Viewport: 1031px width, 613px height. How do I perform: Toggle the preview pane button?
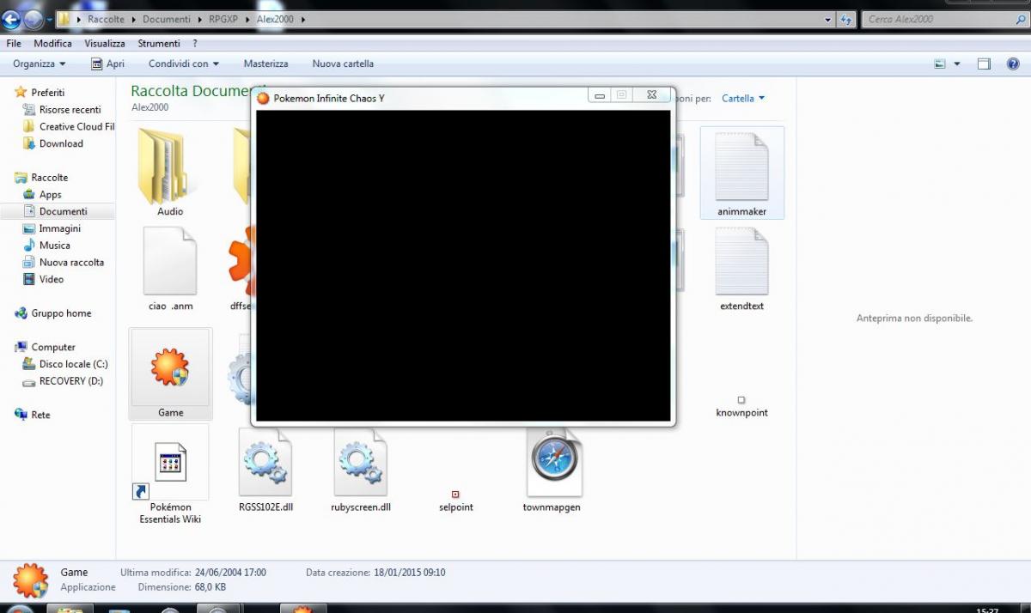tap(985, 64)
